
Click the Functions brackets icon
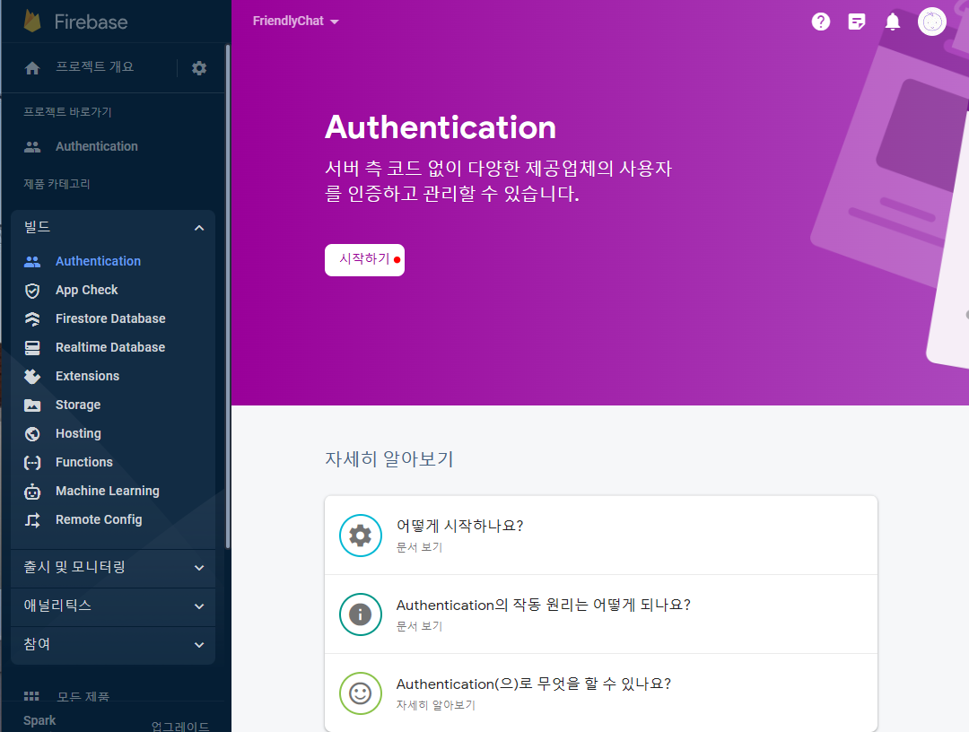tap(32, 463)
